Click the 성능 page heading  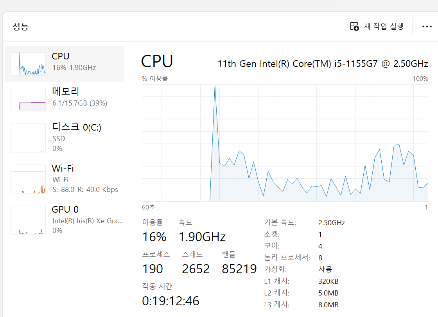tap(21, 27)
